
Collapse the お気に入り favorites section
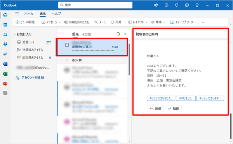[x=15, y=34]
